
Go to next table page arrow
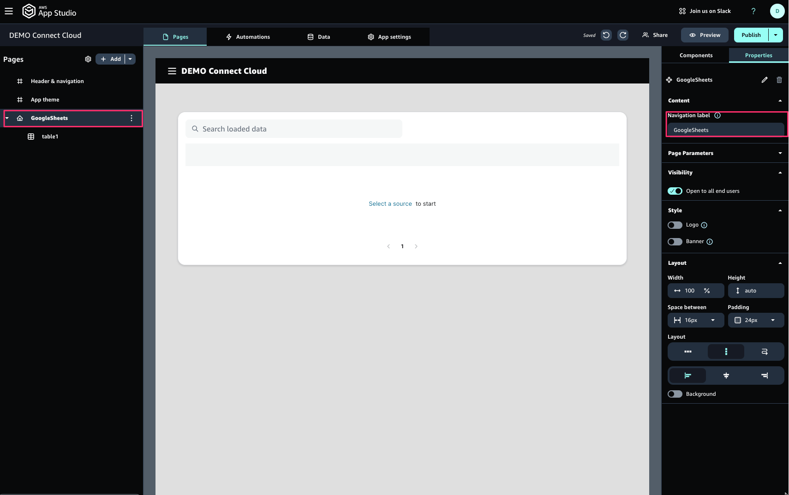416,246
